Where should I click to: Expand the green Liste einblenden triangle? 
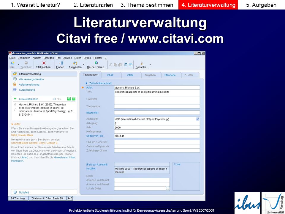click(x=15, y=99)
